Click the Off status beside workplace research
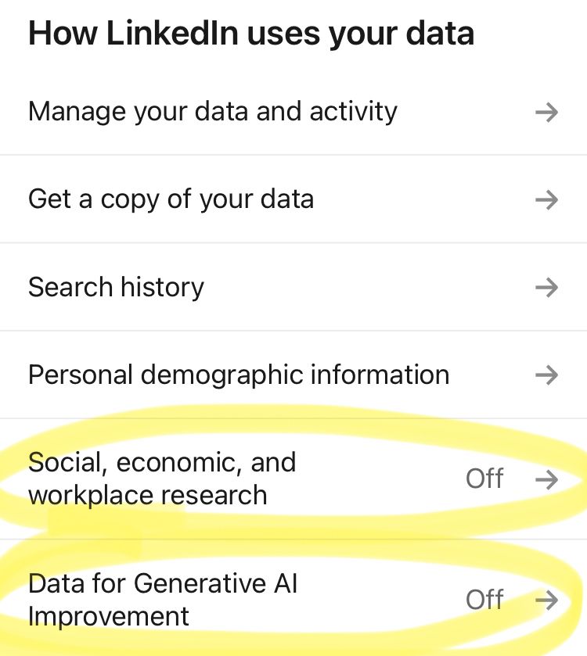587x656 pixels. tap(484, 479)
